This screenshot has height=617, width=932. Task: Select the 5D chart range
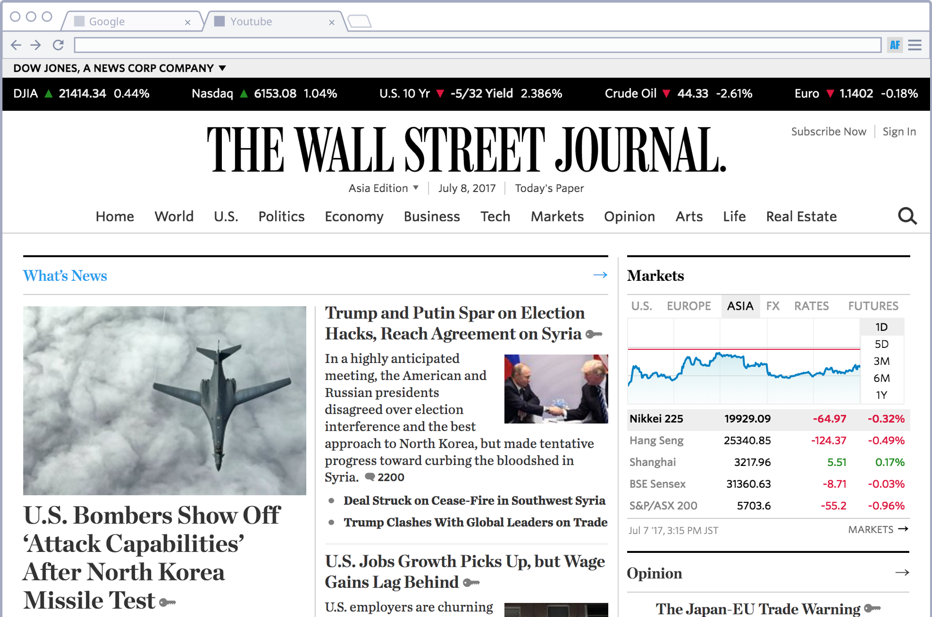(881, 344)
